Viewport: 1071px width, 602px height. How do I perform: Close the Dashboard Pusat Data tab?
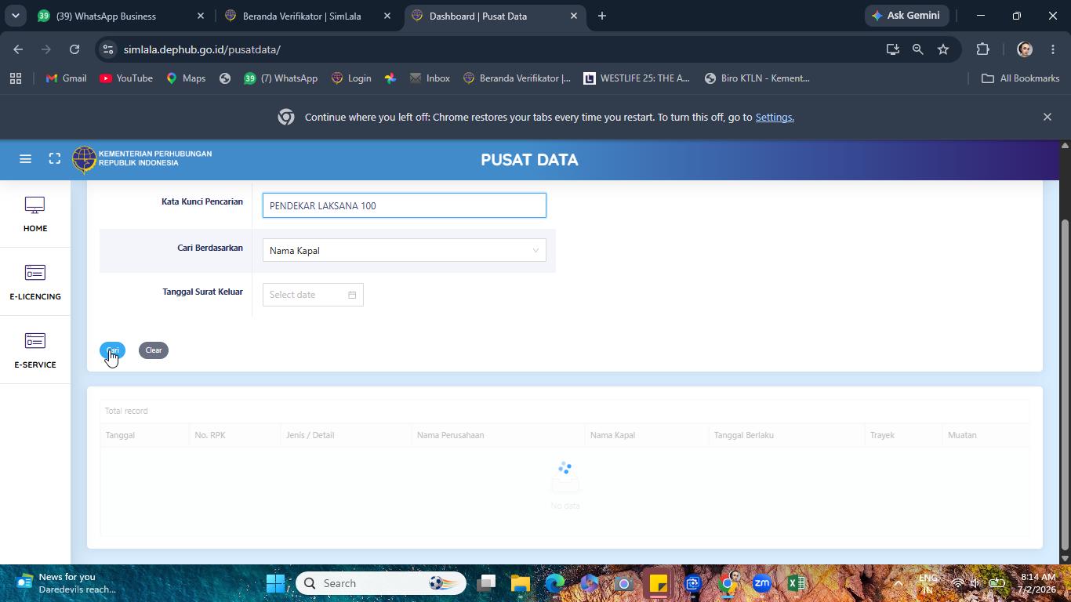pos(573,16)
